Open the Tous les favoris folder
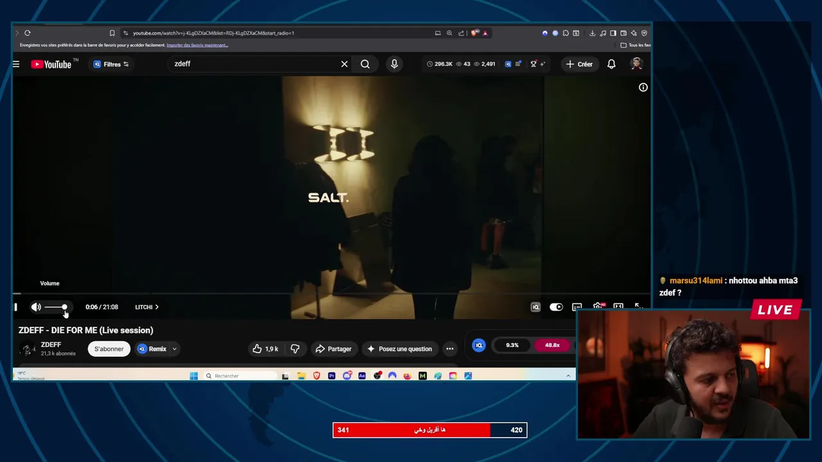Viewport: 822px width, 462px height. coord(636,45)
